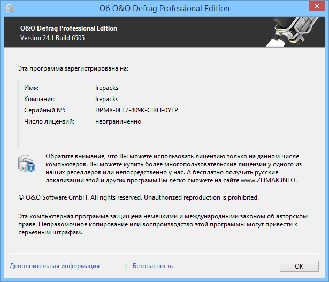
Task: Close the About O&O Defrag dialog
Action: click(x=317, y=6)
